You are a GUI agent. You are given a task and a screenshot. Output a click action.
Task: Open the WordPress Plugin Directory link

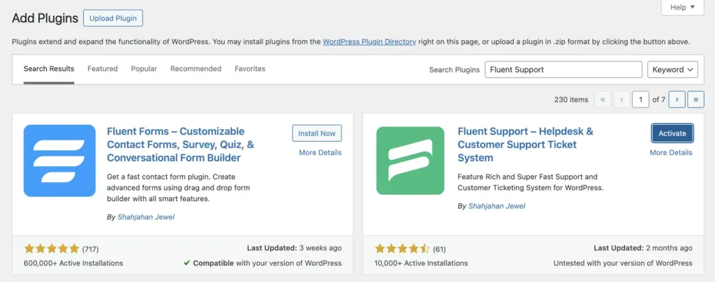coord(369,41)
